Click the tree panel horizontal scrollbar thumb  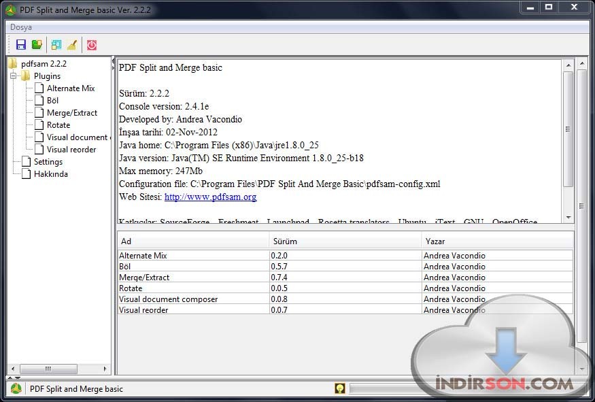pyautogui.click(x=48, y=369)
